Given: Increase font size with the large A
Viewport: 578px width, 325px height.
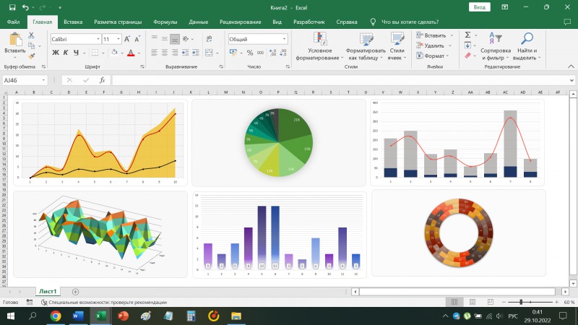Looking at the screenshot, I should coord(127,39).
